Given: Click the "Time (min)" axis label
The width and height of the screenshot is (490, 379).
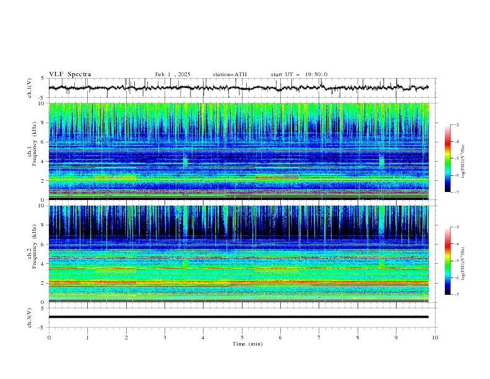Looking at the screenshot, I should (247, 344).
